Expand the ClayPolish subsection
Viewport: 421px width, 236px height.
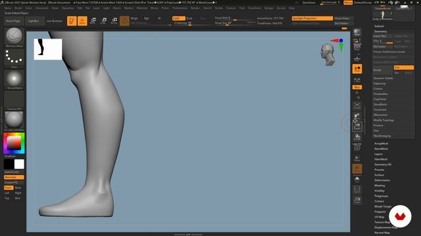380,99
